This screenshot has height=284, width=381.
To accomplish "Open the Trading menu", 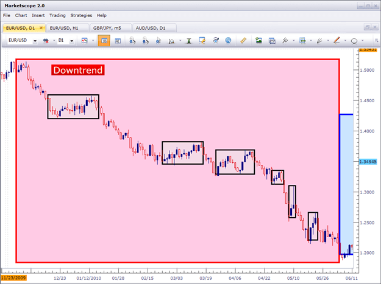I will pos(57,16).
